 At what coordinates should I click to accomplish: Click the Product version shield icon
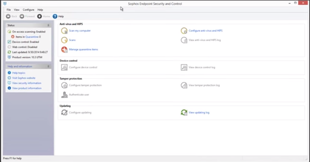click(9, 57)
